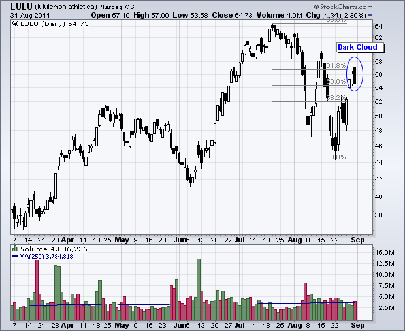This screenshot has height=331, width=405.
Task: Click the LULU ticker symbol in the title
Action: 22,7
